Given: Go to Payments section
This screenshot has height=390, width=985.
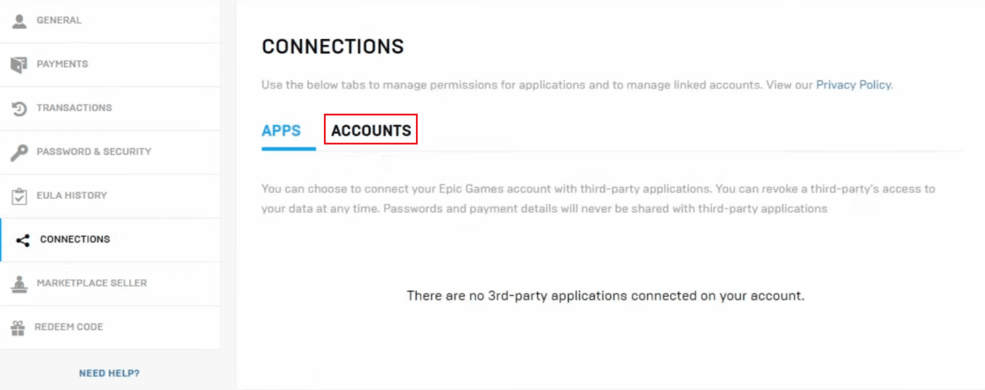Looking at the screenshot, I should click(62, 64).
